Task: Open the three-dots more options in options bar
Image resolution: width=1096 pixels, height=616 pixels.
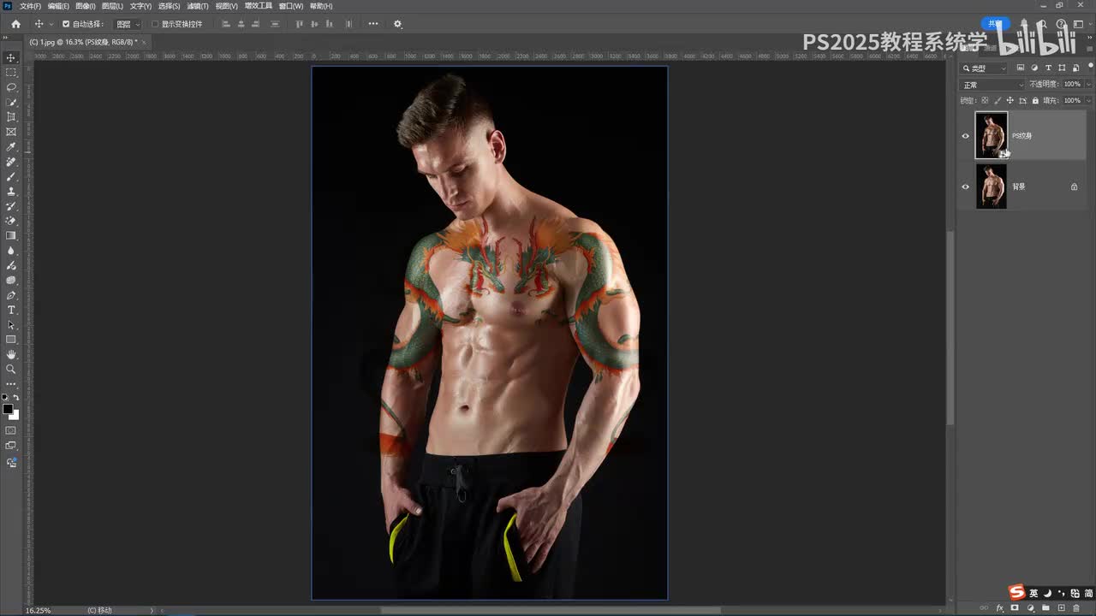Action: pyautogui.click(x=372, y=24)
